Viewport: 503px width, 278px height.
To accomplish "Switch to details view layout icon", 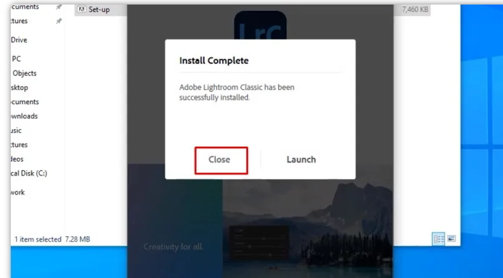I will (438, 239).
